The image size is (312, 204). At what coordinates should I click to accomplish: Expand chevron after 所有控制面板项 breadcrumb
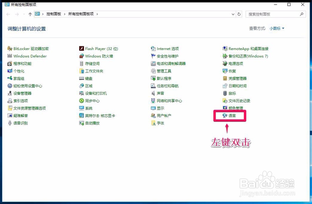click(x=97, y=14)
